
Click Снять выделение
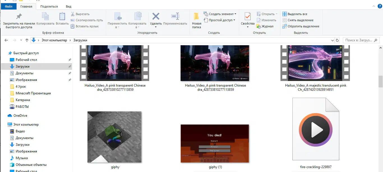tap(298, 20)
